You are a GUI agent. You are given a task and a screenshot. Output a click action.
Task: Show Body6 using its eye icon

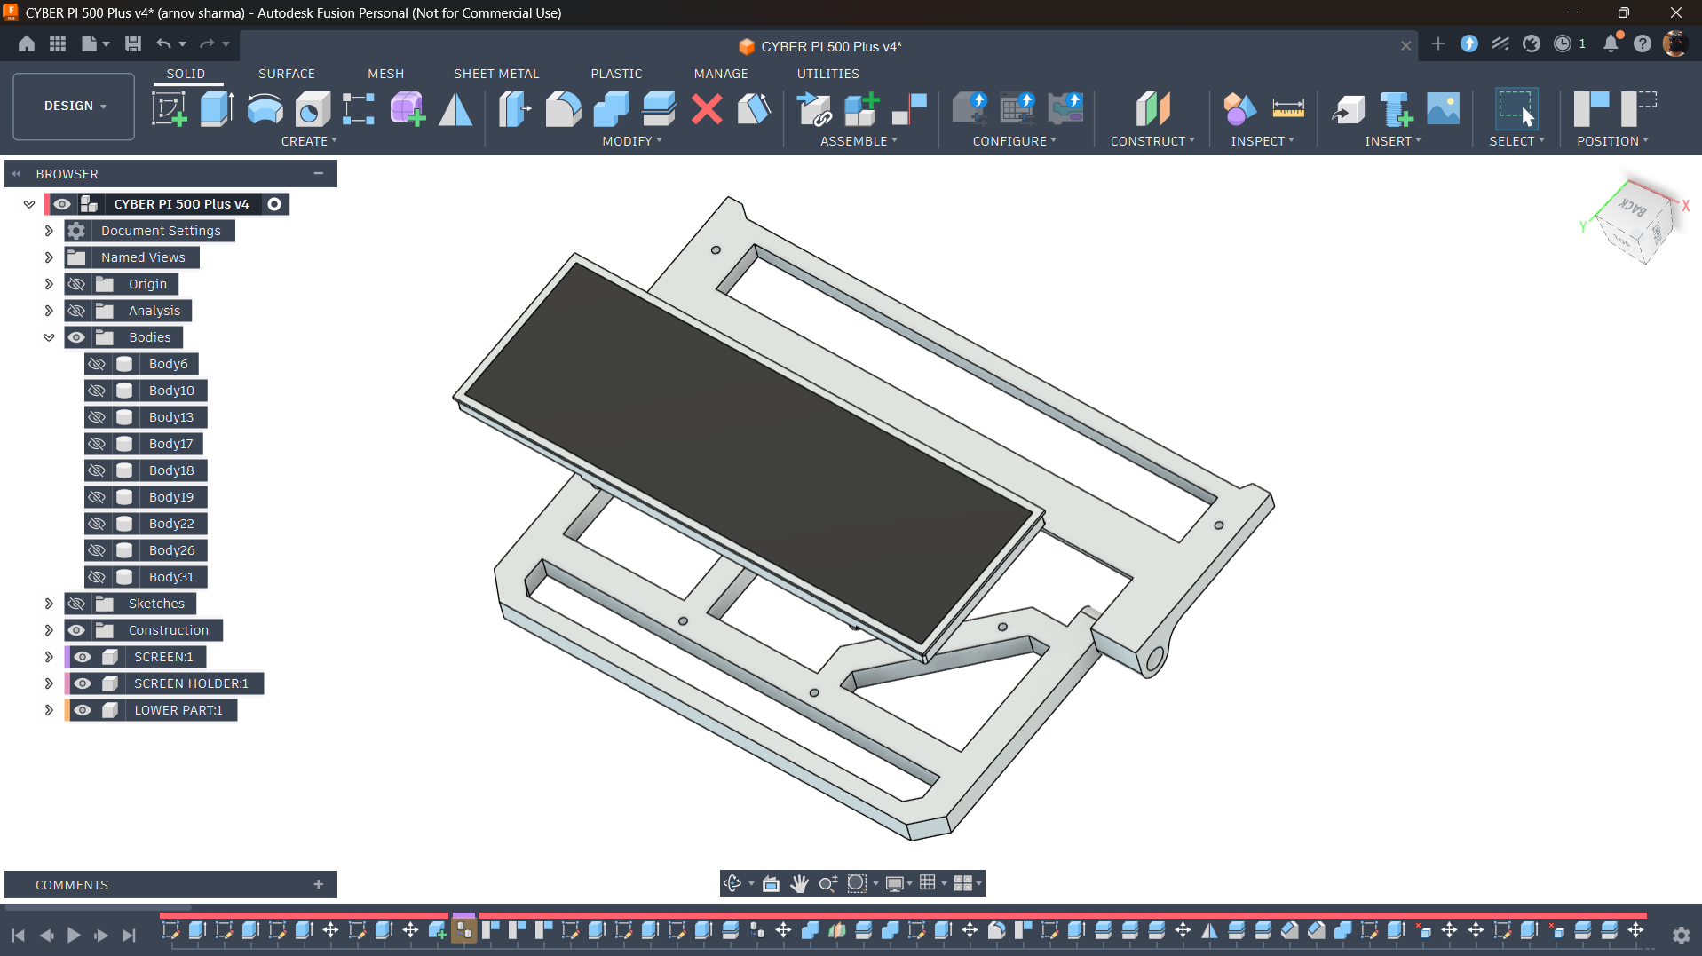click(x=97, y=364)
